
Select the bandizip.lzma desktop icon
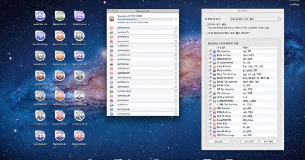80,116
